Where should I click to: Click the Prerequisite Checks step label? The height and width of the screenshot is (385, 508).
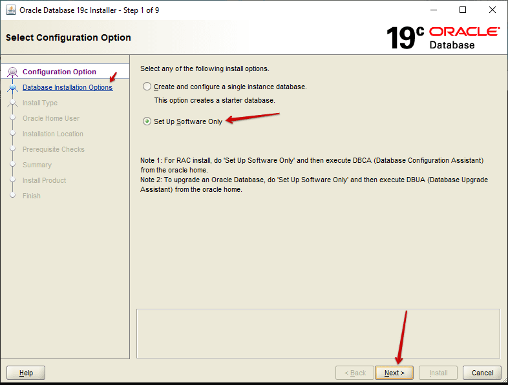pyautogui.click(x=54, y=149)
